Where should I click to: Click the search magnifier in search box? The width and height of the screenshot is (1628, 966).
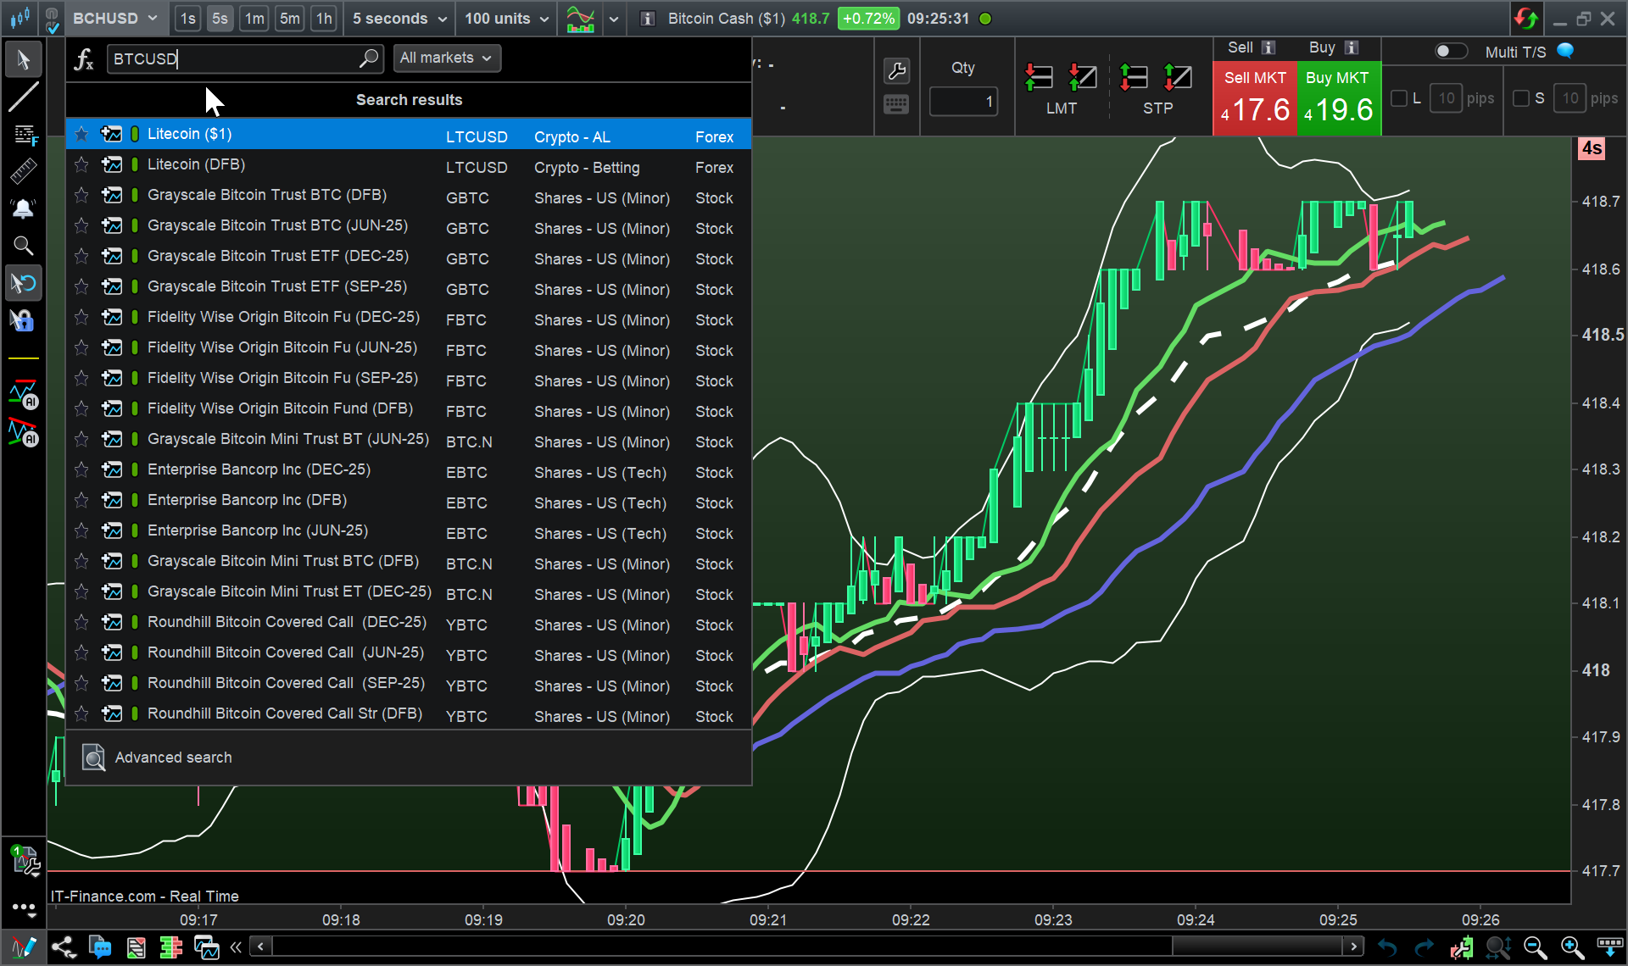tap(368, 58)
